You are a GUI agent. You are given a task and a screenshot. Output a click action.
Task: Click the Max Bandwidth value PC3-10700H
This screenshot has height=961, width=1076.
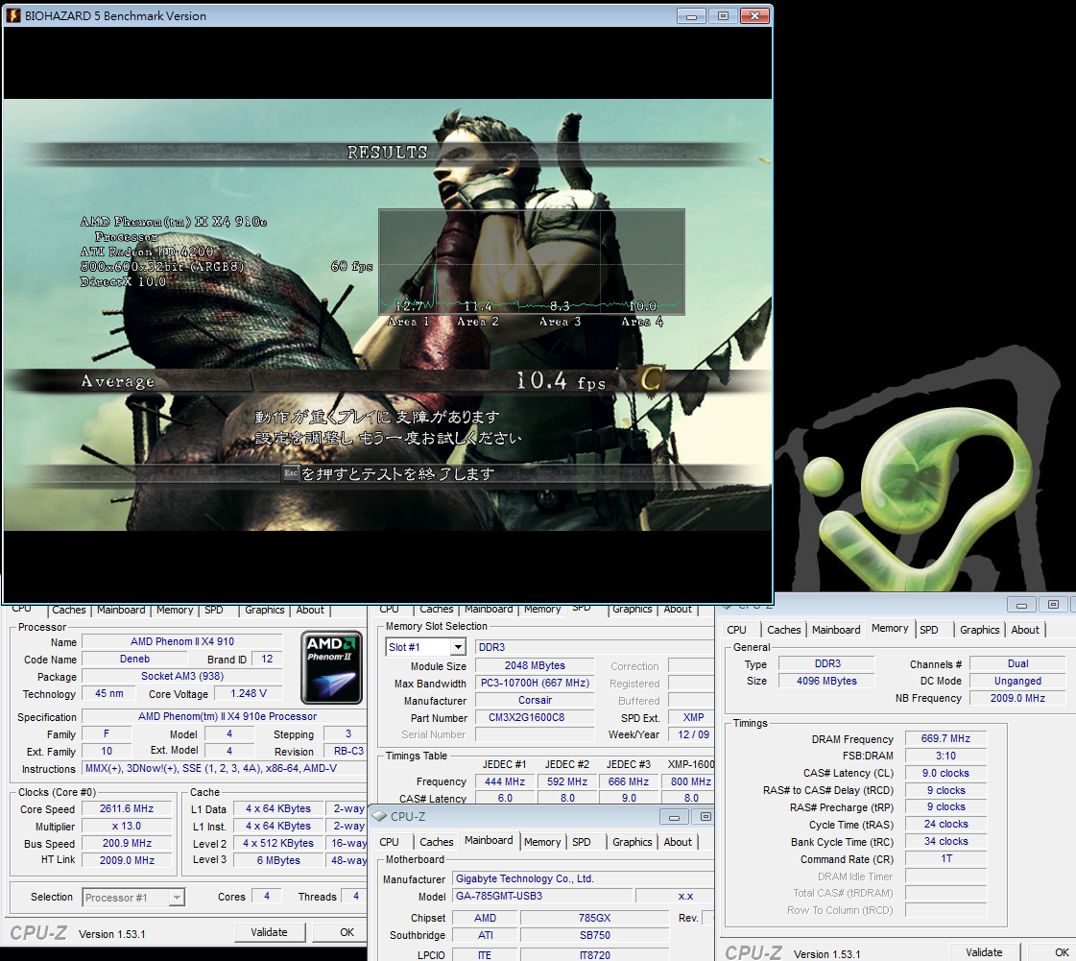coord(535,683)
